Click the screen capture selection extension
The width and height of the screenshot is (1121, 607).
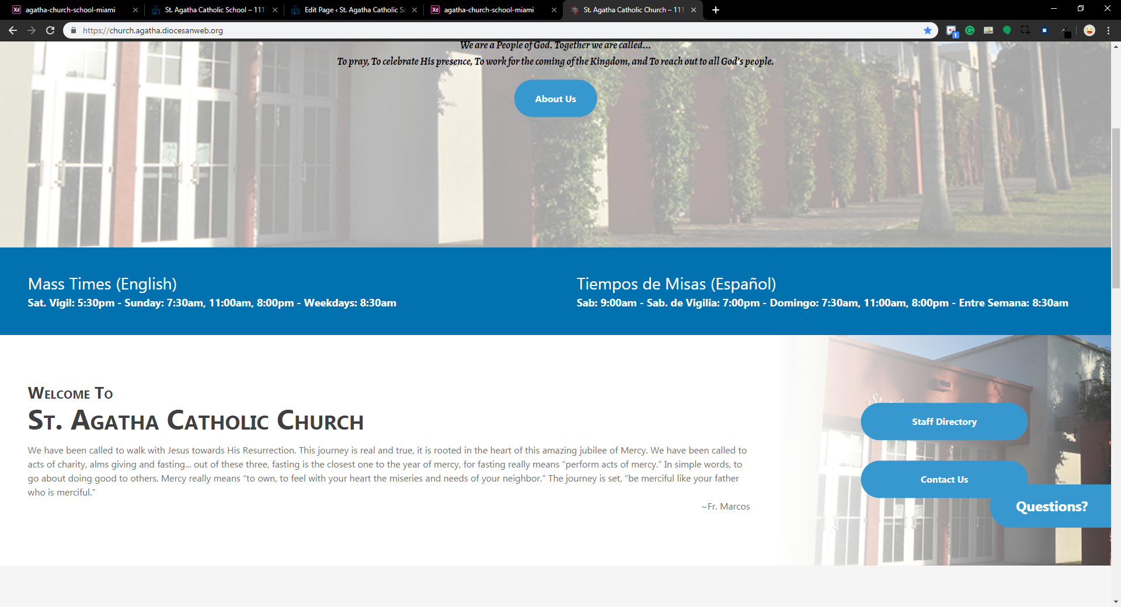click(1025, 30)
